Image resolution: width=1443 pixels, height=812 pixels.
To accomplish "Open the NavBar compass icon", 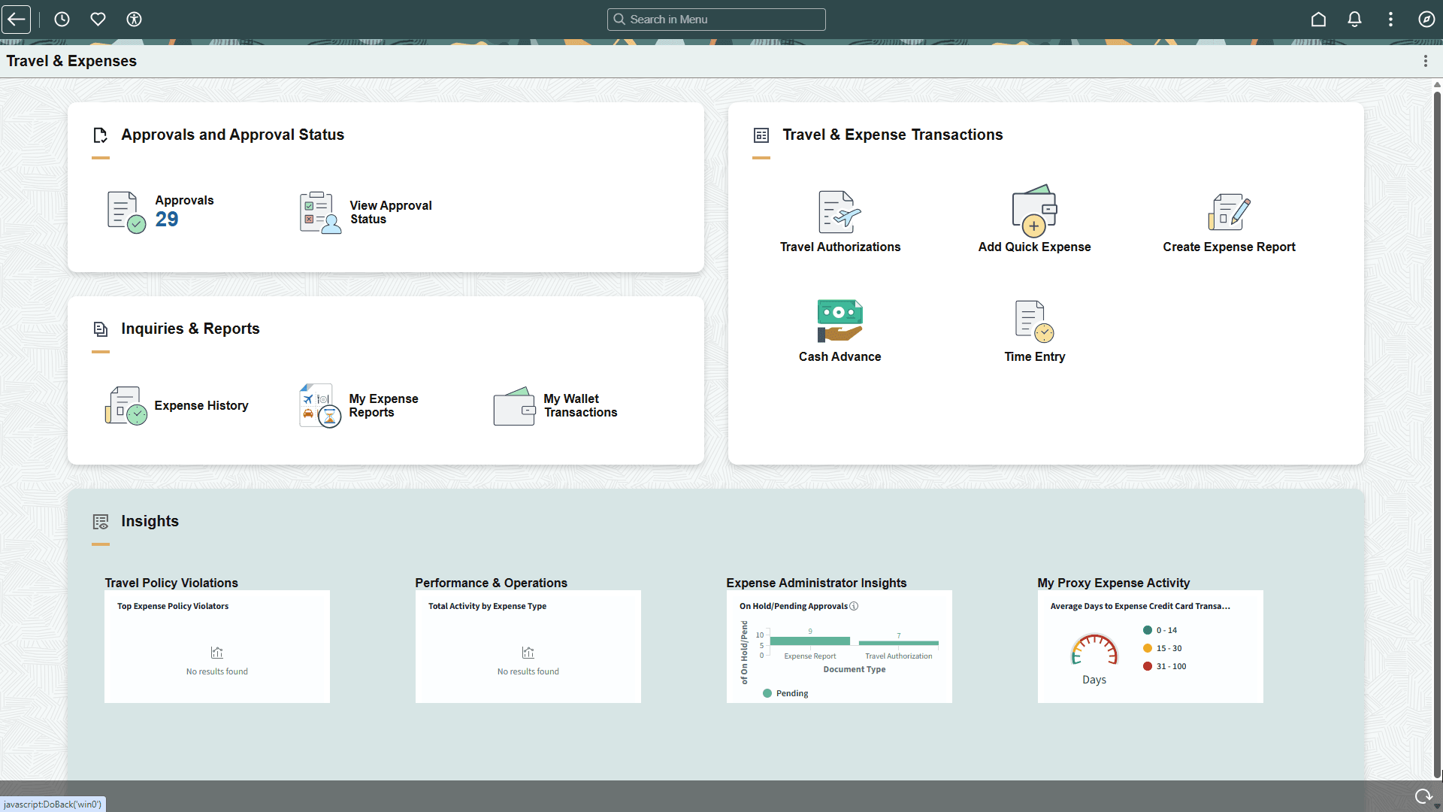I will tap(1427, 19).
